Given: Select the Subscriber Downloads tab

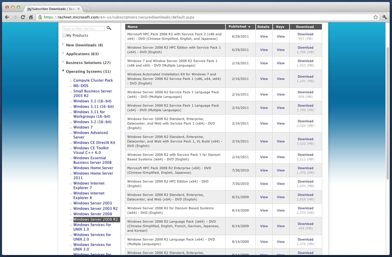Looking at the screenshot, I should tap(53, 9).
